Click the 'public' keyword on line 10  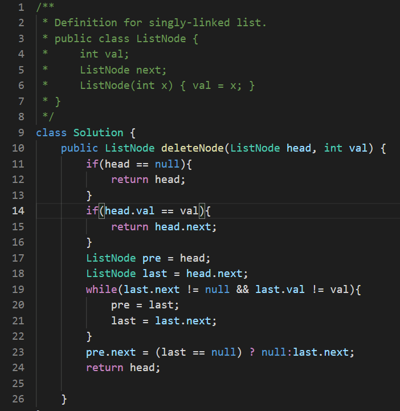click(79, 148)
